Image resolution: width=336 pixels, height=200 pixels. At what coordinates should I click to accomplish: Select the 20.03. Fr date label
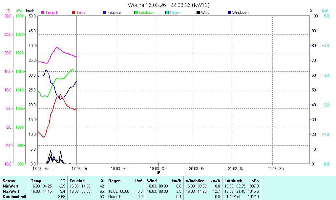coord(197,169)
